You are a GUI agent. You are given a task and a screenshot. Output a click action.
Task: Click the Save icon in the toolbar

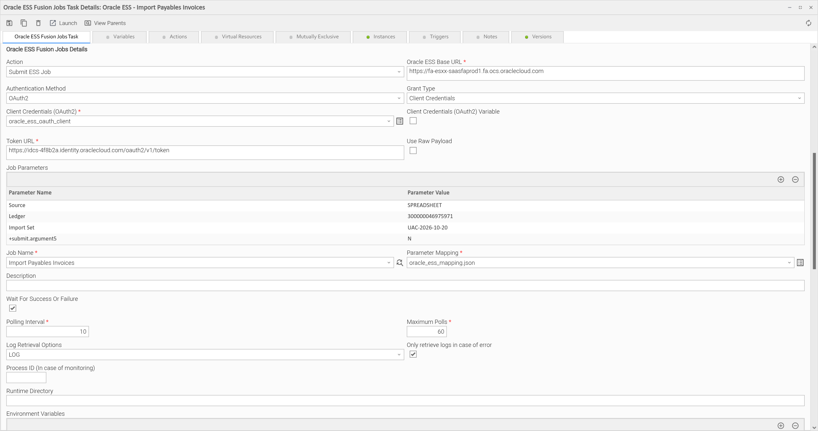[9, 23]
